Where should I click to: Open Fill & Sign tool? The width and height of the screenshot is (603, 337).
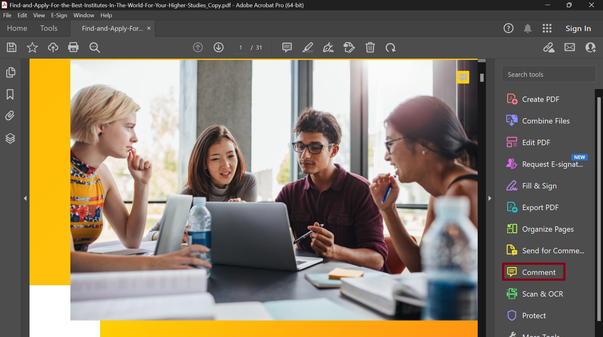point(539,186)
